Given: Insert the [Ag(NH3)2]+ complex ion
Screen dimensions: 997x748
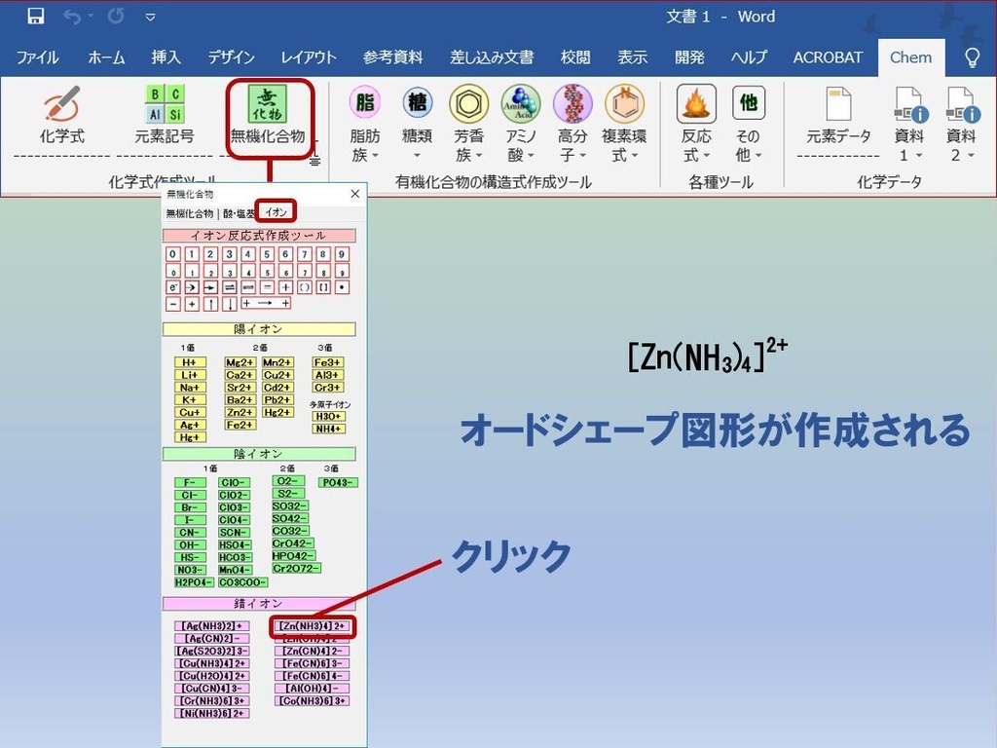Looking at the screenshot, I should [x=211, y=626].
